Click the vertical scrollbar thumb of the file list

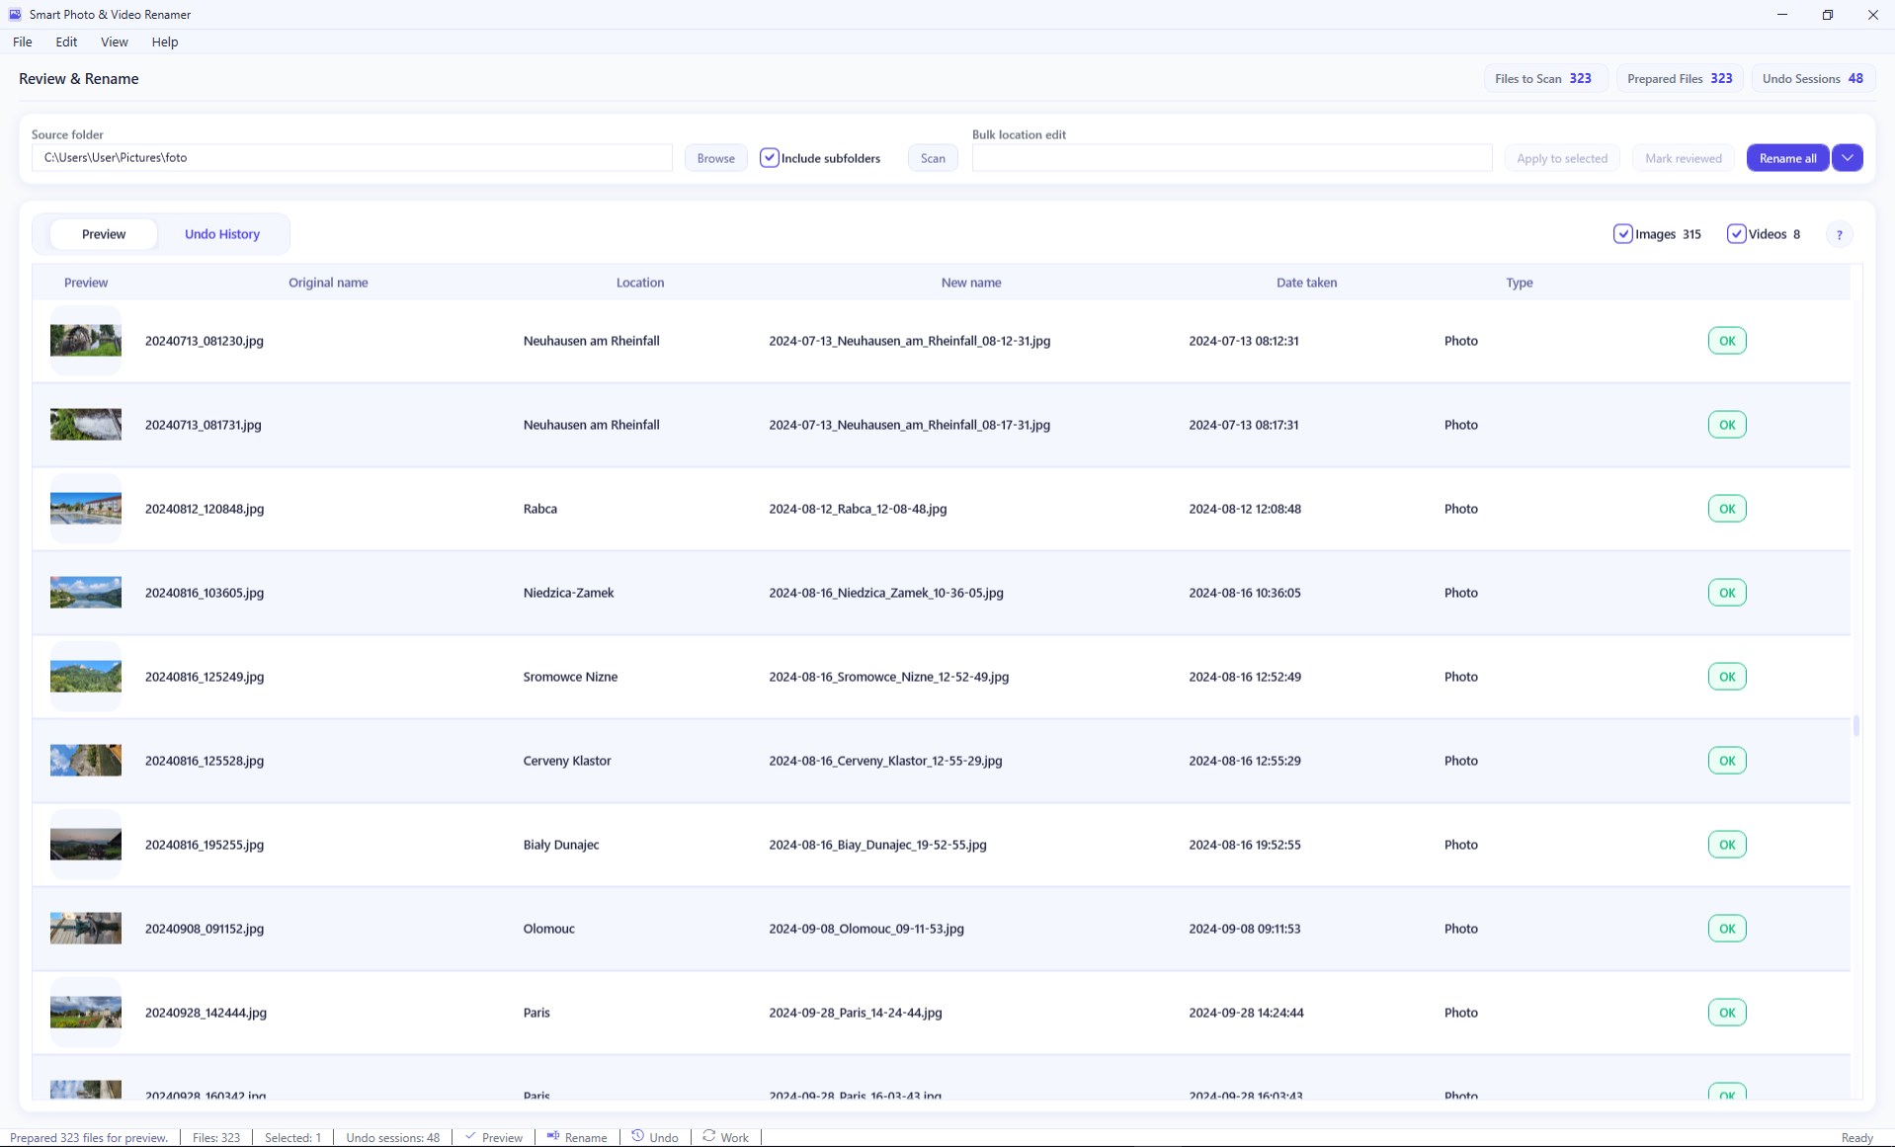pos(1856,726)
